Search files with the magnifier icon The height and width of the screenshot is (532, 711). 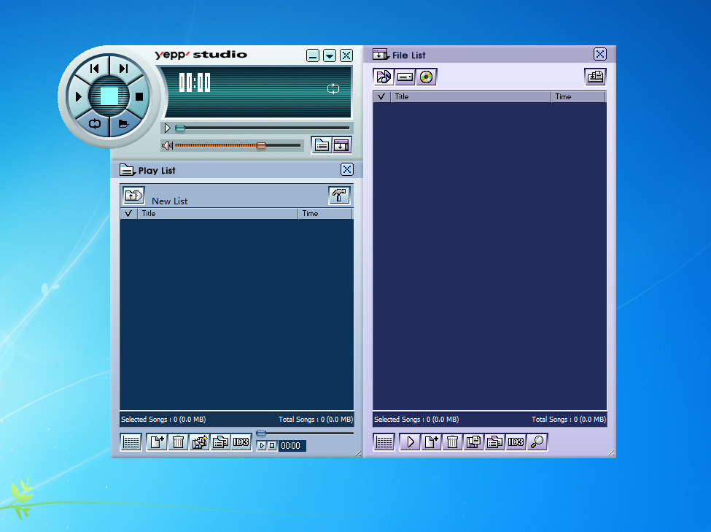pos(537,442)
